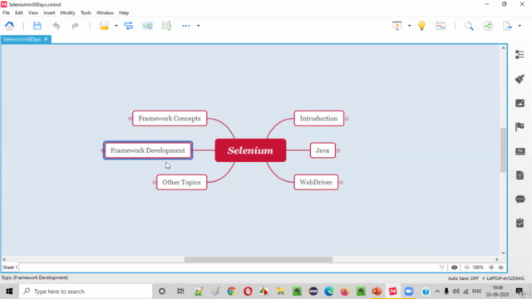Screen dimensions: 532x299
Task: Expand the Framework Concepts branch
Action: [x=130, y=118]
